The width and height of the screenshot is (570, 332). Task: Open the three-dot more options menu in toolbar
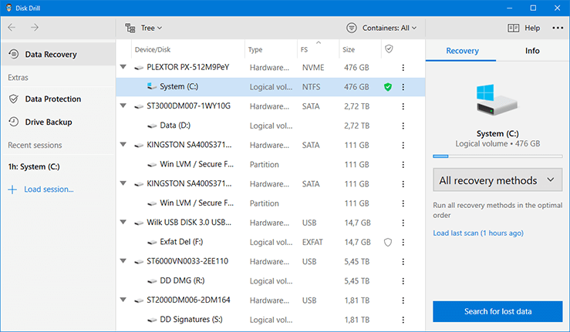click(x=558, y=28)
